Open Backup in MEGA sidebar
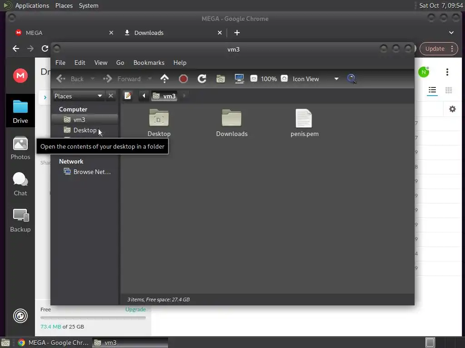 (20, 221)
